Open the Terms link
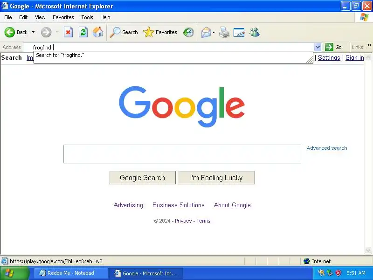 (x=203, y=221)
